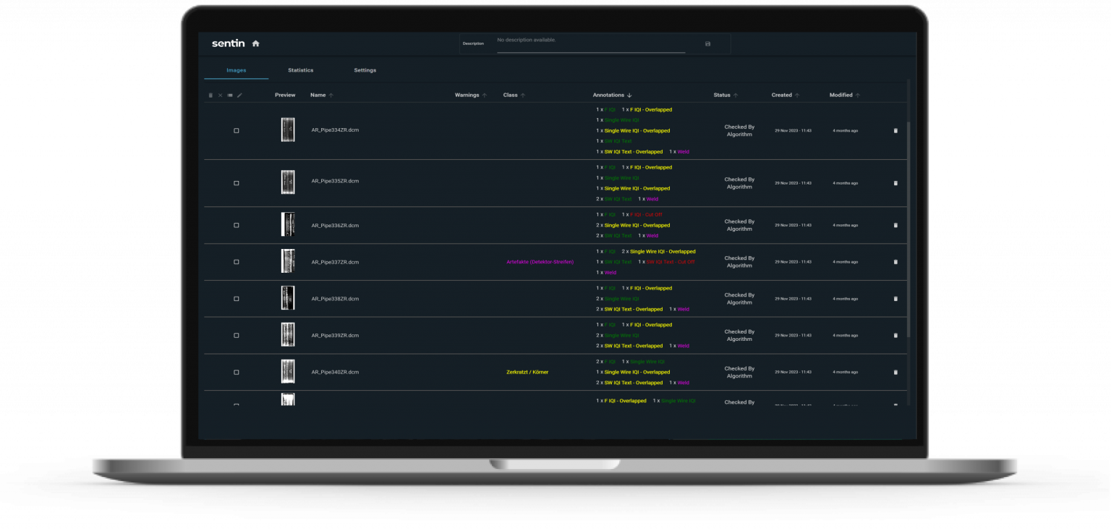Click the save description icon
The height and width of the screenshot is (529, 1111).
(x=707, y=43)
